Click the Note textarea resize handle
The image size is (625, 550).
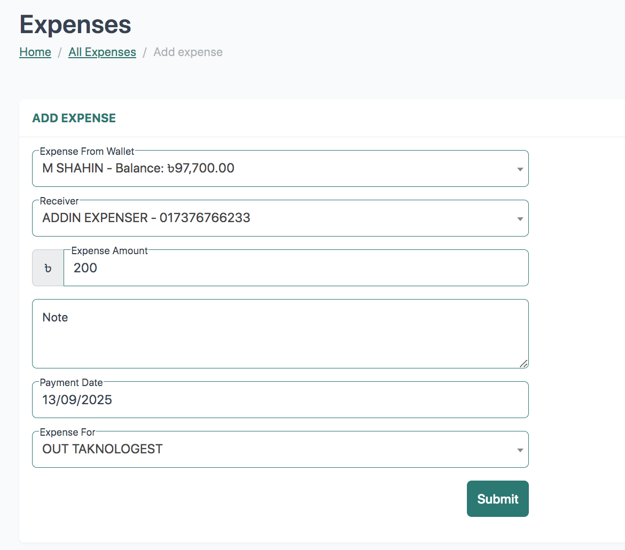[524, 364]
